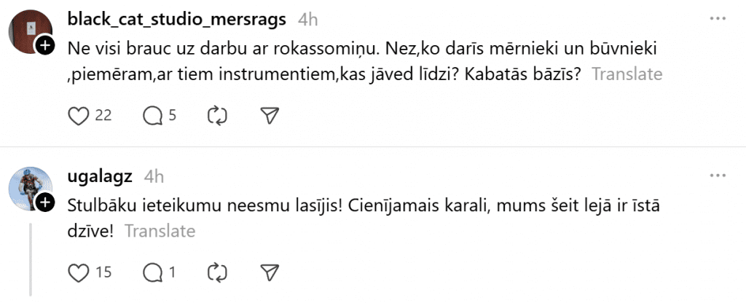Share the ugalagz reply
The image size is (746, 303).
click(270, 272)
